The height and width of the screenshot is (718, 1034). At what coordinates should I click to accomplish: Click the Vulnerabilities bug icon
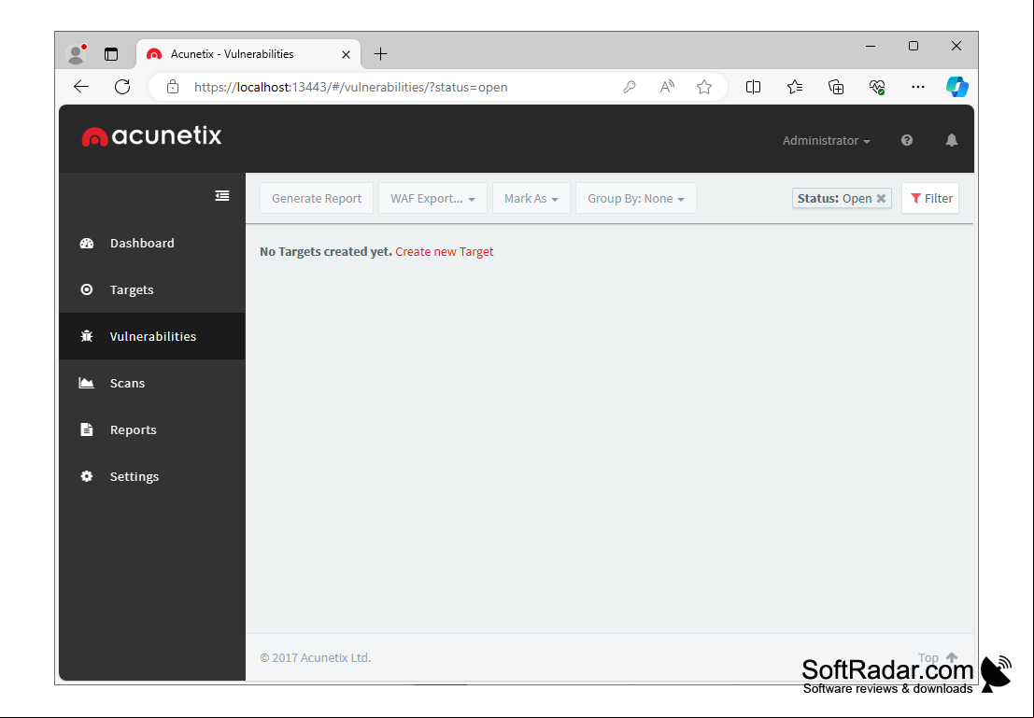coord(86,336)
